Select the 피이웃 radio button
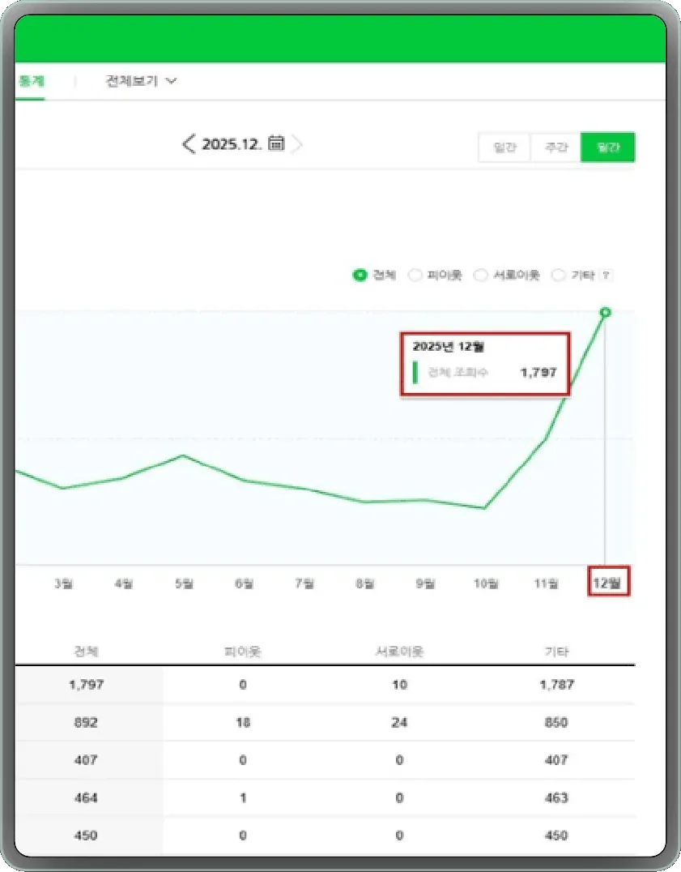 [x=415, y=275]
